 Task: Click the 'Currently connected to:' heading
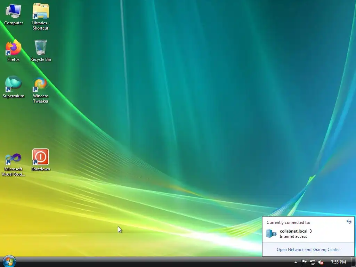(x=288, y=222)
